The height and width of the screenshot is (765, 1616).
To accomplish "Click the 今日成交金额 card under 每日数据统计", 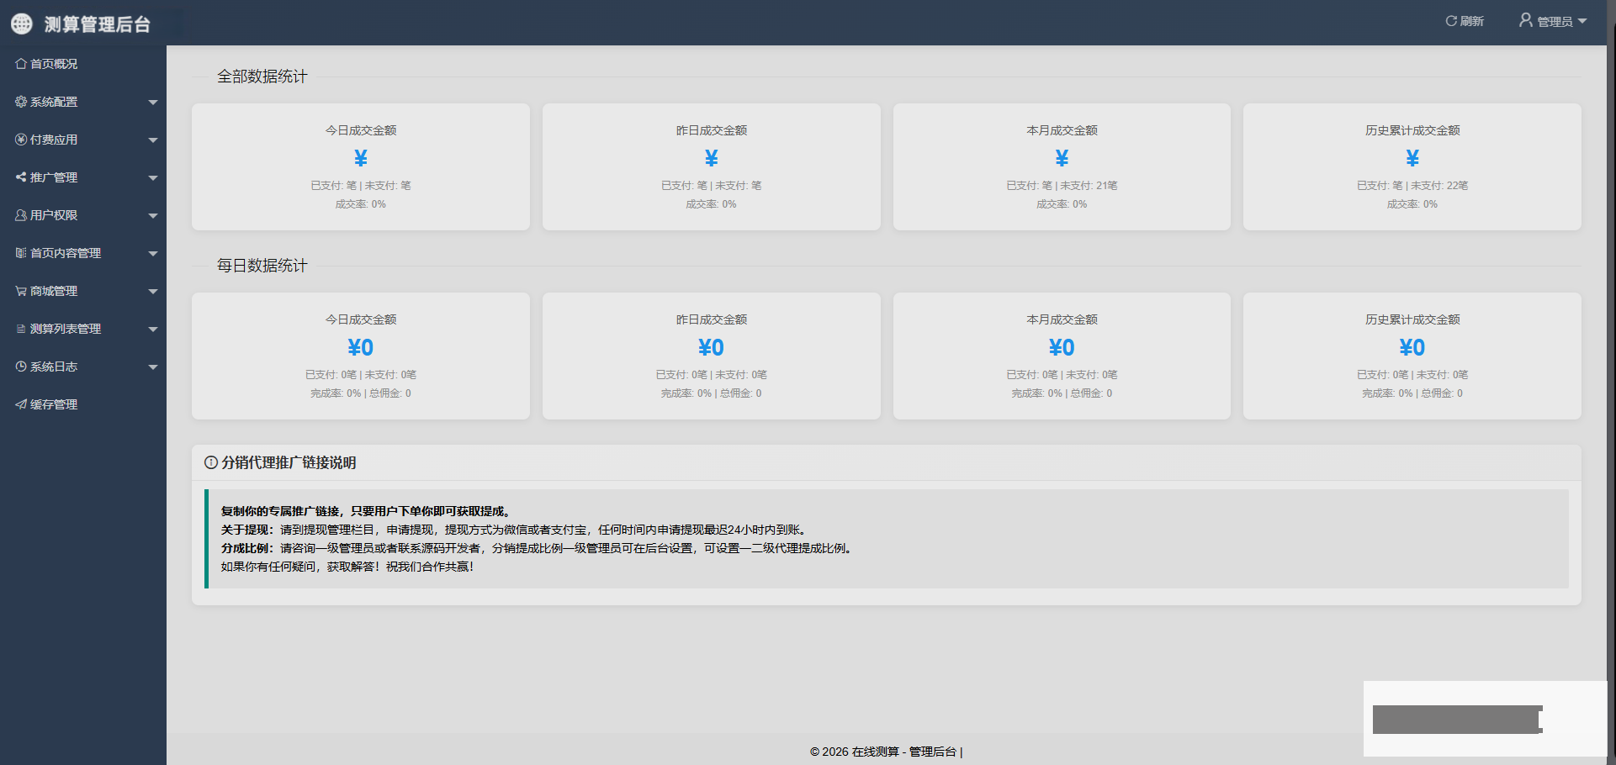I will pos(361,356).
